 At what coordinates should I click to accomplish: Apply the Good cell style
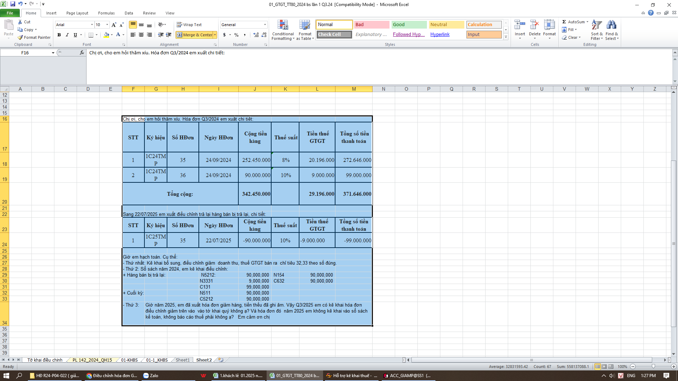click(409, 25)
